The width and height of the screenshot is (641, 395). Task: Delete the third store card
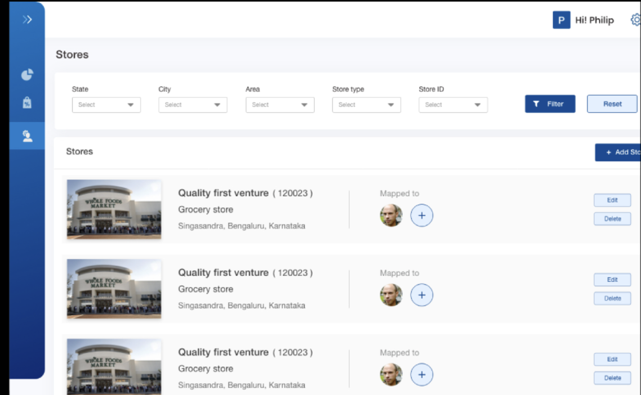(x=612, y=378)
